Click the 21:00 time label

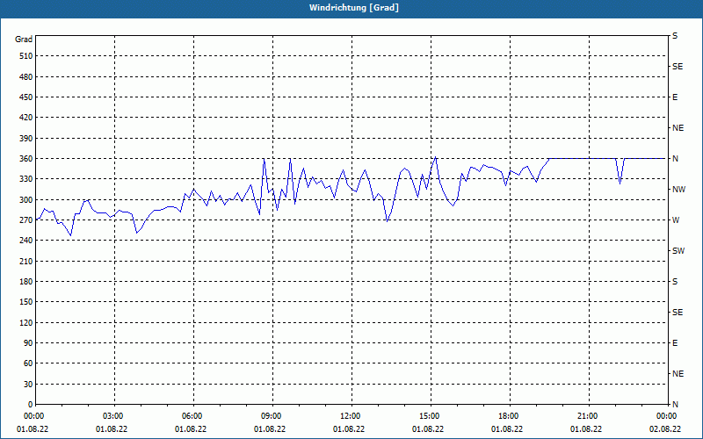click(x=586, y=416)
